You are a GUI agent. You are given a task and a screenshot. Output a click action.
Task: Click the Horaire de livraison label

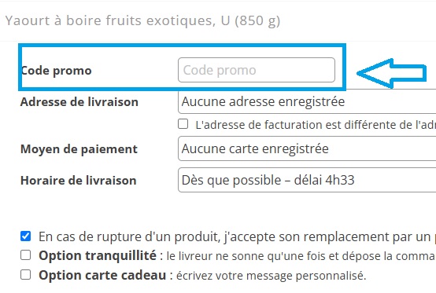pos(79,181)
